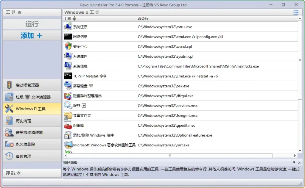This screenshot has width=305, height=188.
Task: Click the vertical scrollbar down arrow
Action: (x=300, y=151)
